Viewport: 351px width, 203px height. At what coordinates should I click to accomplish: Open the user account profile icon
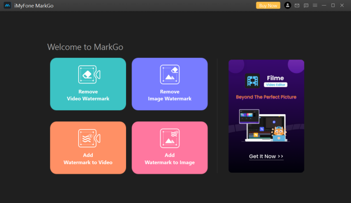[287, 6]
